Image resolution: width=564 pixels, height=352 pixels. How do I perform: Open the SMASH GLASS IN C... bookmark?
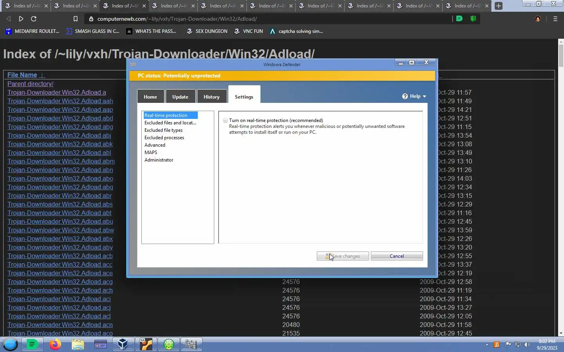click(x=93, y=31)
